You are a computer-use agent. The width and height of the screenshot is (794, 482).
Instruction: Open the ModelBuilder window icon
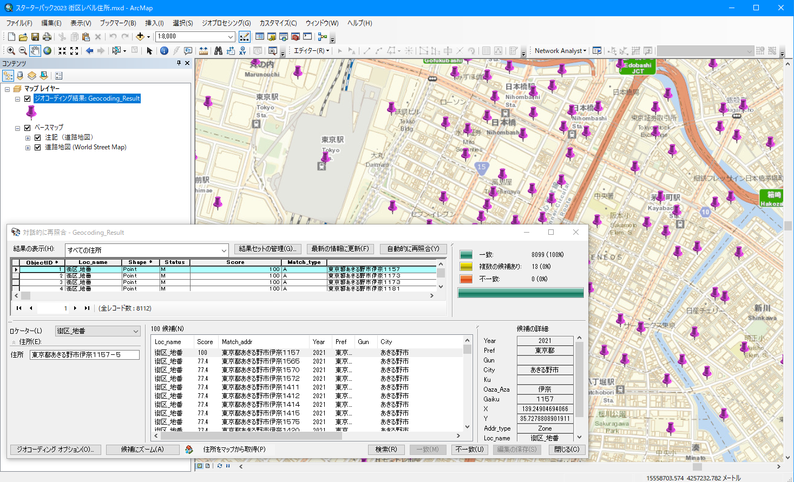click(x=323, y=37)
